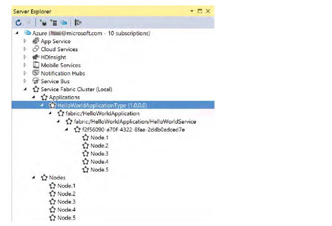Select Service Bus in the tree
Screen dimensions: 332x226
click(x=55, y=81)
